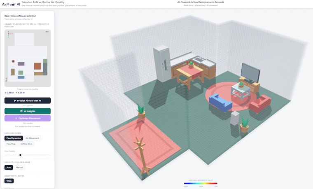Screen dimensions: 313x189
Task: Show the Airflow Slice view
Action: pyautogui.click(x=26, y=144)
